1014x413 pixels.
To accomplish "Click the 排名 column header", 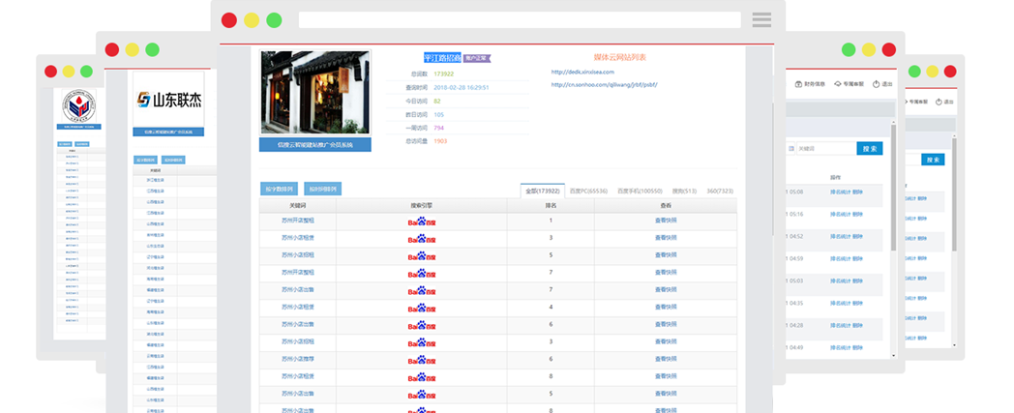I will [551, 205].
